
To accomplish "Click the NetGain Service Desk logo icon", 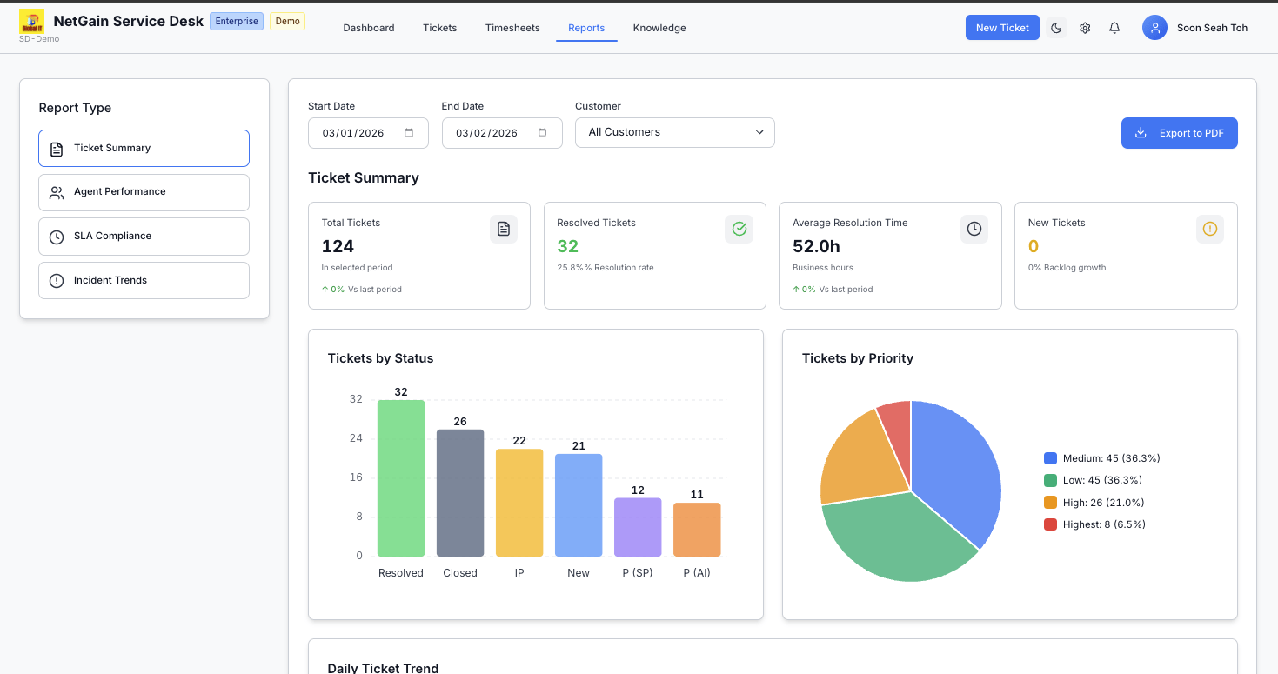I will [31, 21].
